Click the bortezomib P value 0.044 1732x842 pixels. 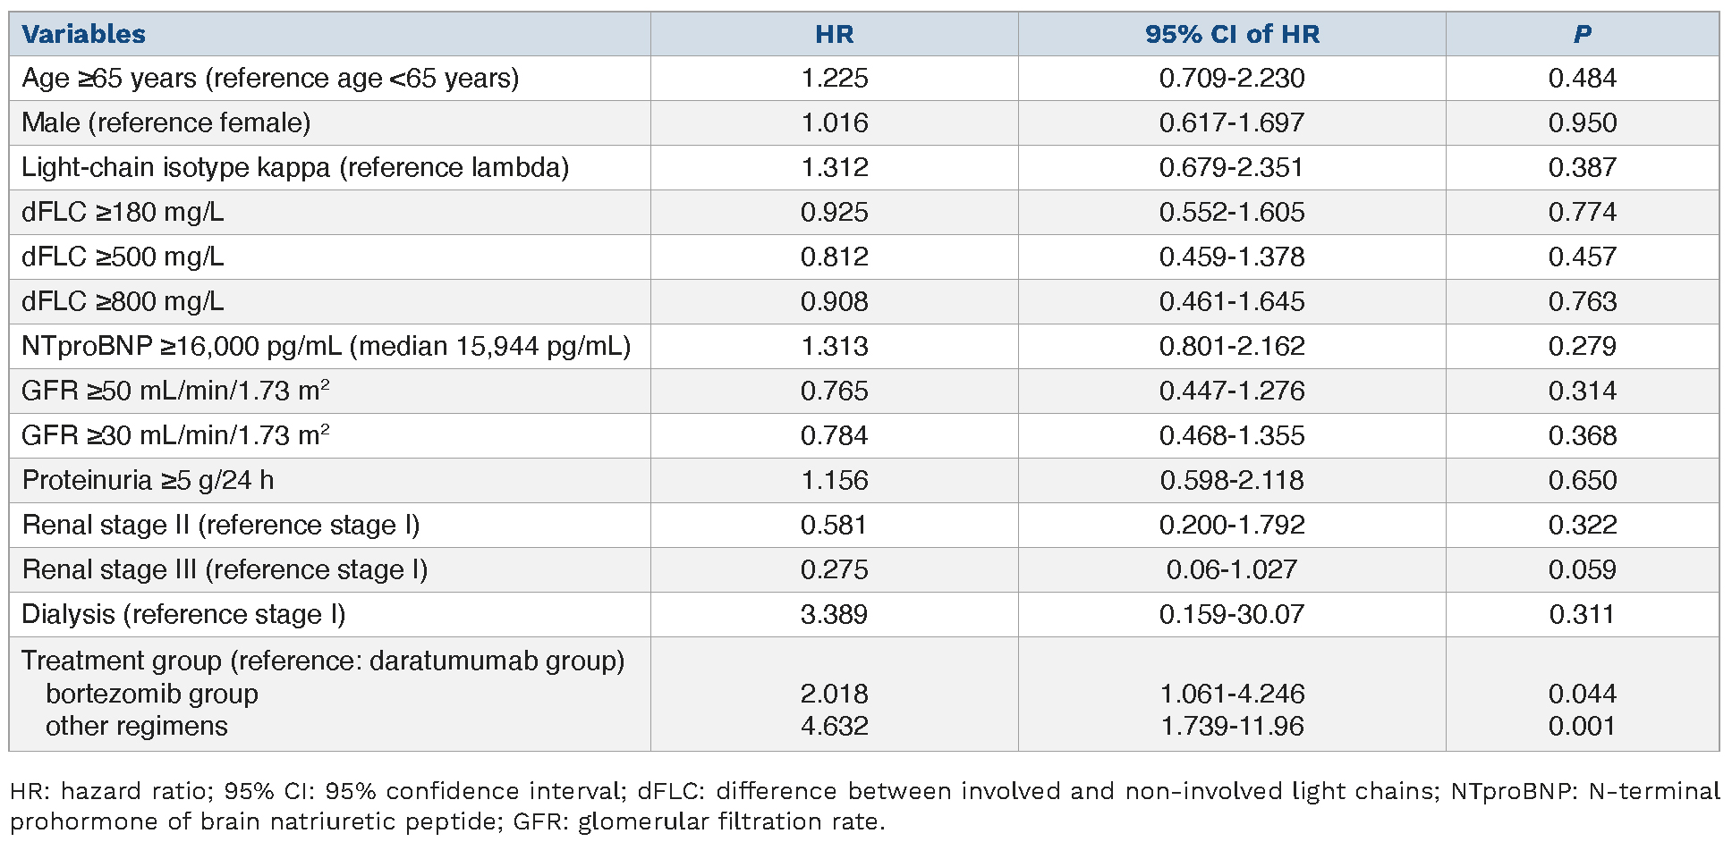pos(1582,694)
